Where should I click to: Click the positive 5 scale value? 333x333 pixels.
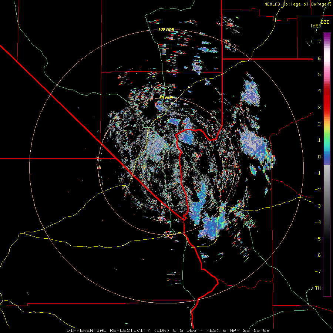pyautogui.click(x=319, y=74)
